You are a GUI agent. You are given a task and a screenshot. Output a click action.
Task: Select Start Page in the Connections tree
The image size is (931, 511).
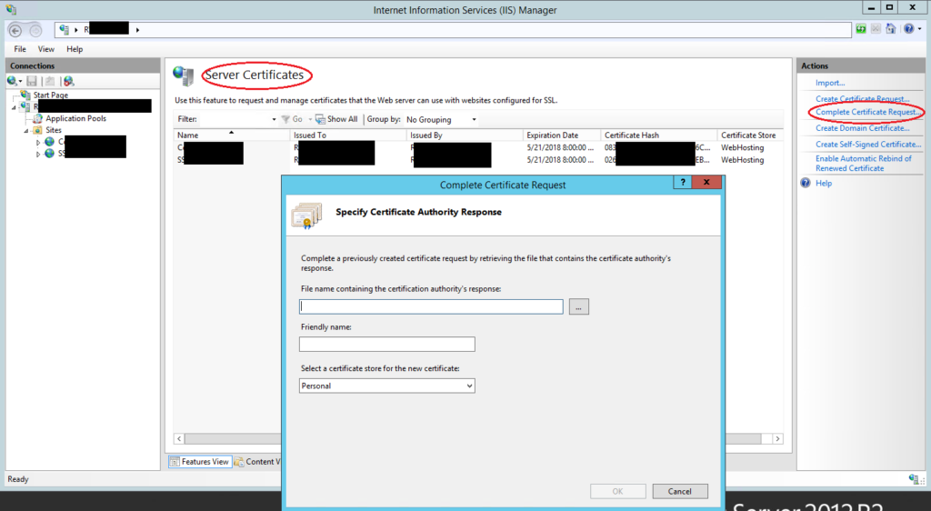(51, 95)
